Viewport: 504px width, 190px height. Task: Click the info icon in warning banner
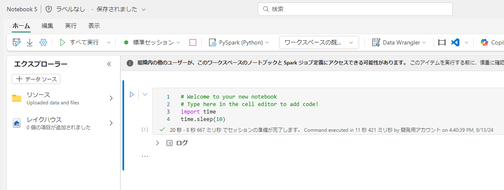coord(130,63)
